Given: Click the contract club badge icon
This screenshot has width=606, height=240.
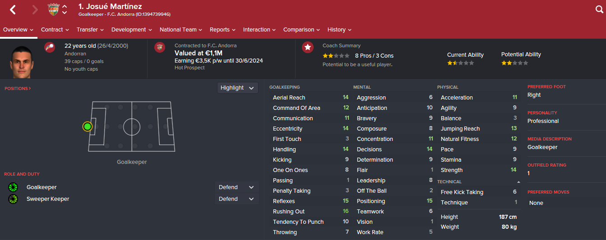Looking at the screenshot, I should click(160, 47).
